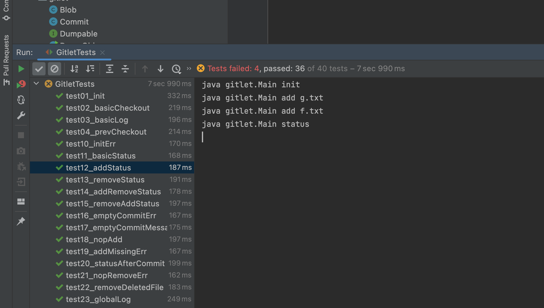Rerun failed tests
The image size is (544, 308).
(x=21, y=84)
